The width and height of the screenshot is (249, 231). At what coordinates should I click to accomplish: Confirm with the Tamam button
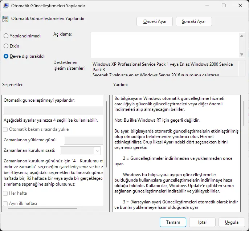click(x=173, y=222)
